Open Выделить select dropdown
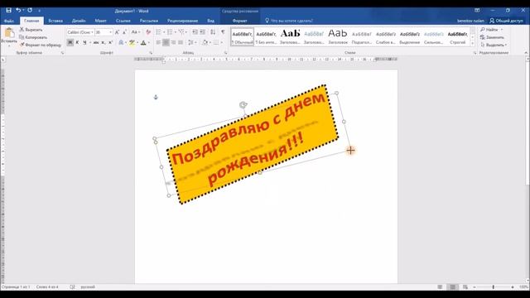 pyautogui.click(x=494, y=45)
